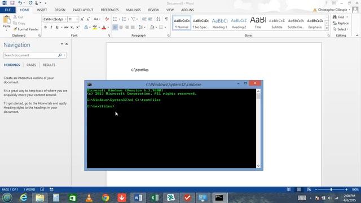
Task: Copy the selection
Action: click(x=19, y=23)
